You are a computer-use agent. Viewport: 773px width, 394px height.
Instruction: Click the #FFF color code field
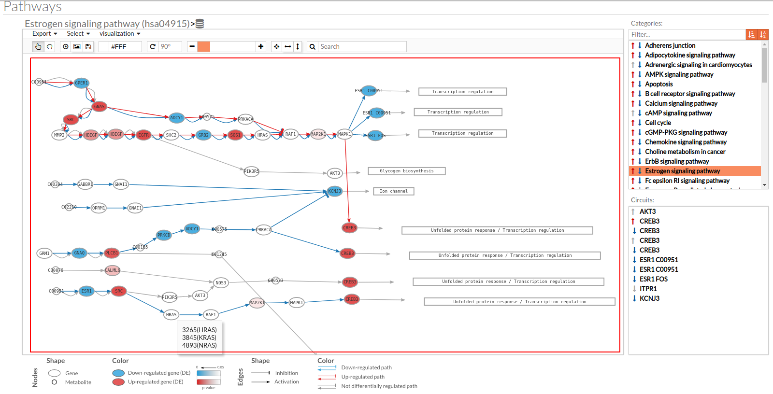click(x=125, y=46)
